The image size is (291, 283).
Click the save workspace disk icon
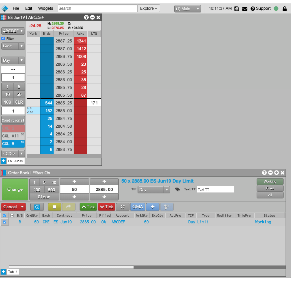pos(236,8)
